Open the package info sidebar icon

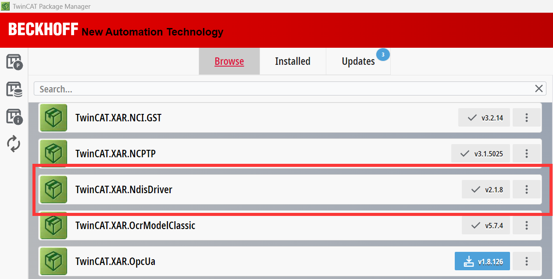coord(14,117)
